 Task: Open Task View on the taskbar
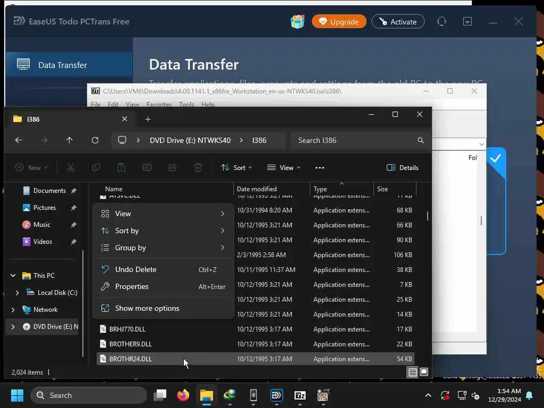160,395
